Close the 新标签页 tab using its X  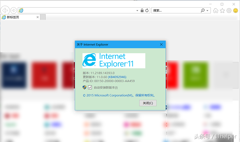pos(37,17)
